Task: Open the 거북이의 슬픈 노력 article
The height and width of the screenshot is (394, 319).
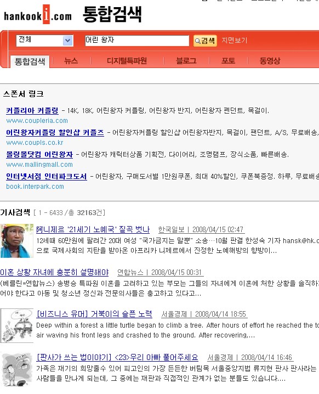Action: [94, 314]
